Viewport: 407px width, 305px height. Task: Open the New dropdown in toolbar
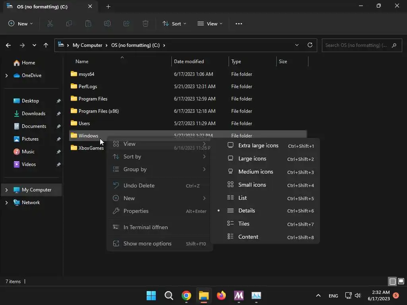click(21, 23)
